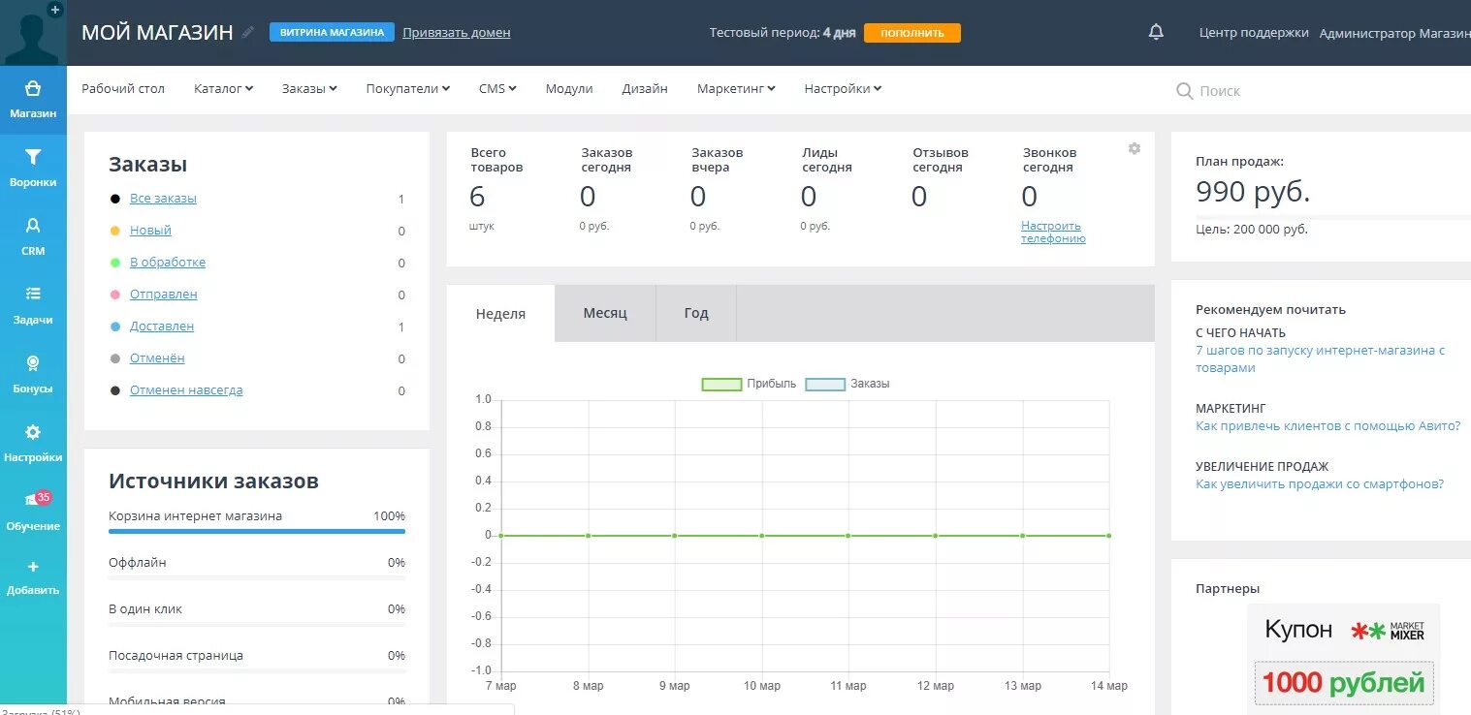Open the Магазин sidebar section
This screenshot has height=715, width=1471.
pyautogui.click(x=33, y=100)
